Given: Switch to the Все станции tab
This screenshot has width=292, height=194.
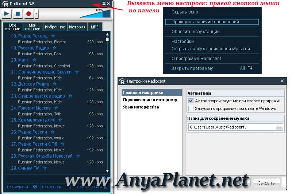Looking at the screenshot, I should [13, 27].
